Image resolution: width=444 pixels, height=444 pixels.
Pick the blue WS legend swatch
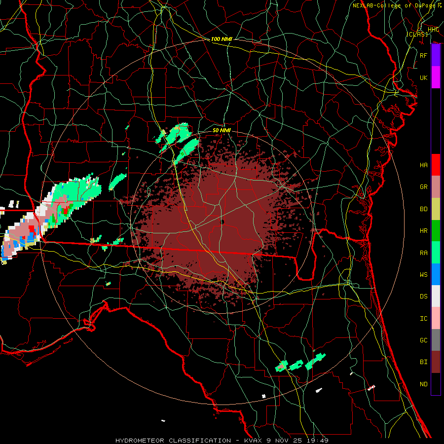click(436, 274)
